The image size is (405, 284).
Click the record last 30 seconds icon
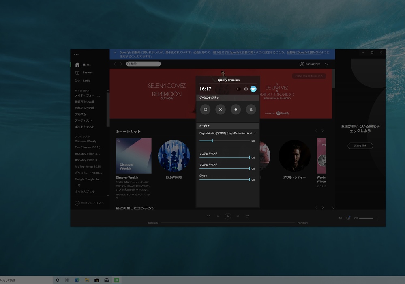(221, 110)
